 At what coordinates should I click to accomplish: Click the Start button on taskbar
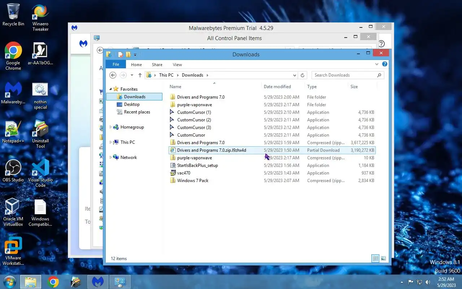click(9, 281)
